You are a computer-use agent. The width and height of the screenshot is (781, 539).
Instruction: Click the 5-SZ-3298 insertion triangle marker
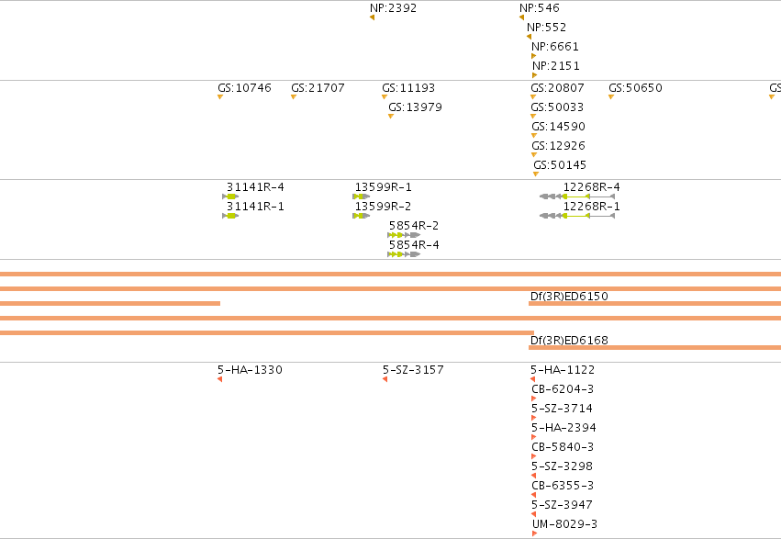click(533, 476)
